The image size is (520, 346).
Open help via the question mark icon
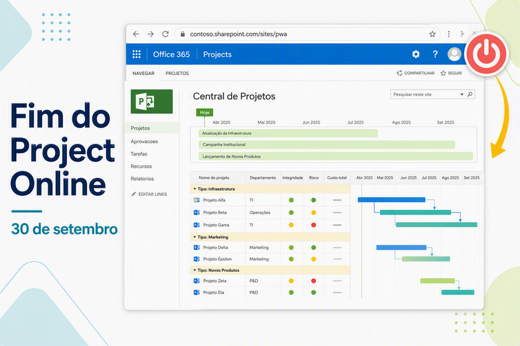click(434, 54)
